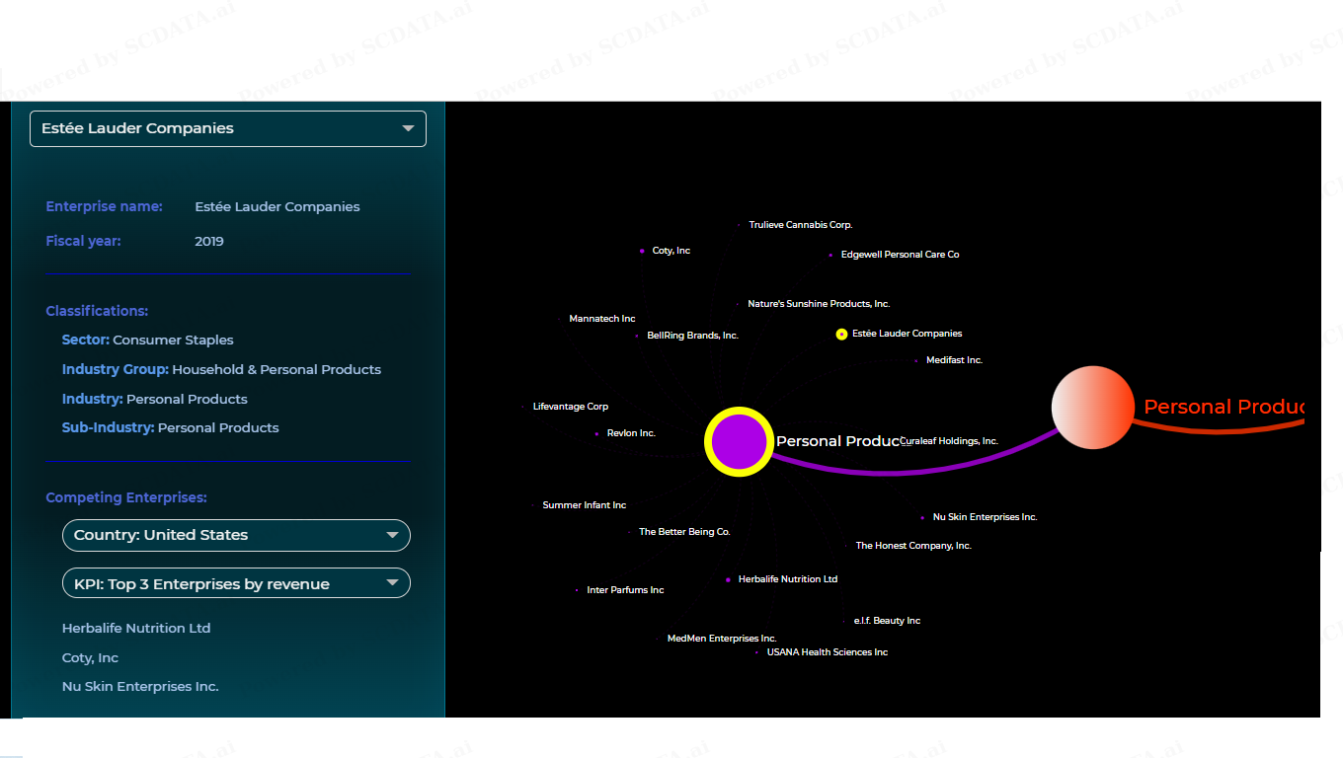The height and width of the screenshot is (758, 1343).
Task: Select Nu Skin Enterprises Inc. in competitor list
Action: [x=140, y=687]
